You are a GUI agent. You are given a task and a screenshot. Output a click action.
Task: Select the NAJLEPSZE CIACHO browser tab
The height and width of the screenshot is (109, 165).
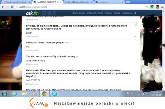pyautogui.click(x=48, y=2)
